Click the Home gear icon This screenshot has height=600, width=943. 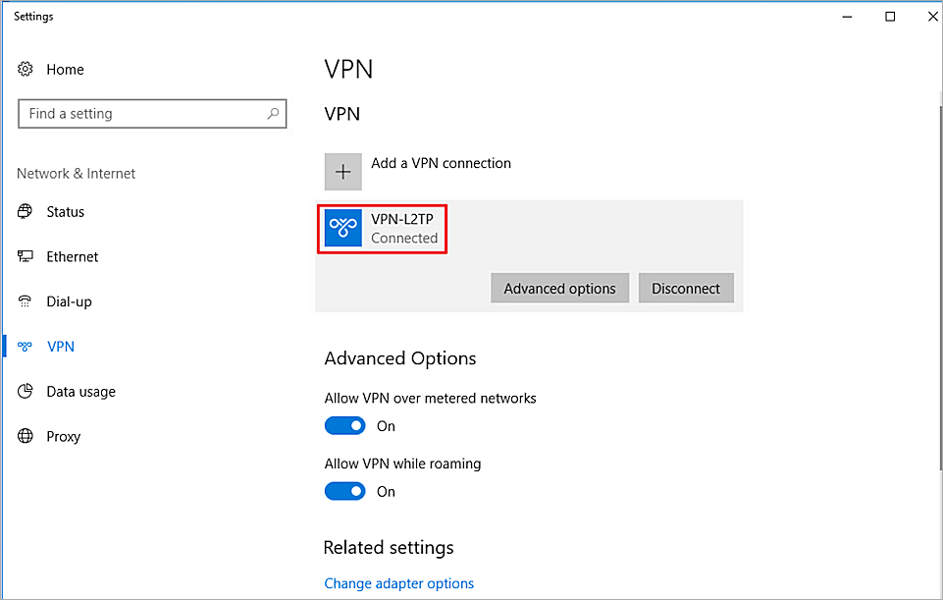click(x=26, y=70)
